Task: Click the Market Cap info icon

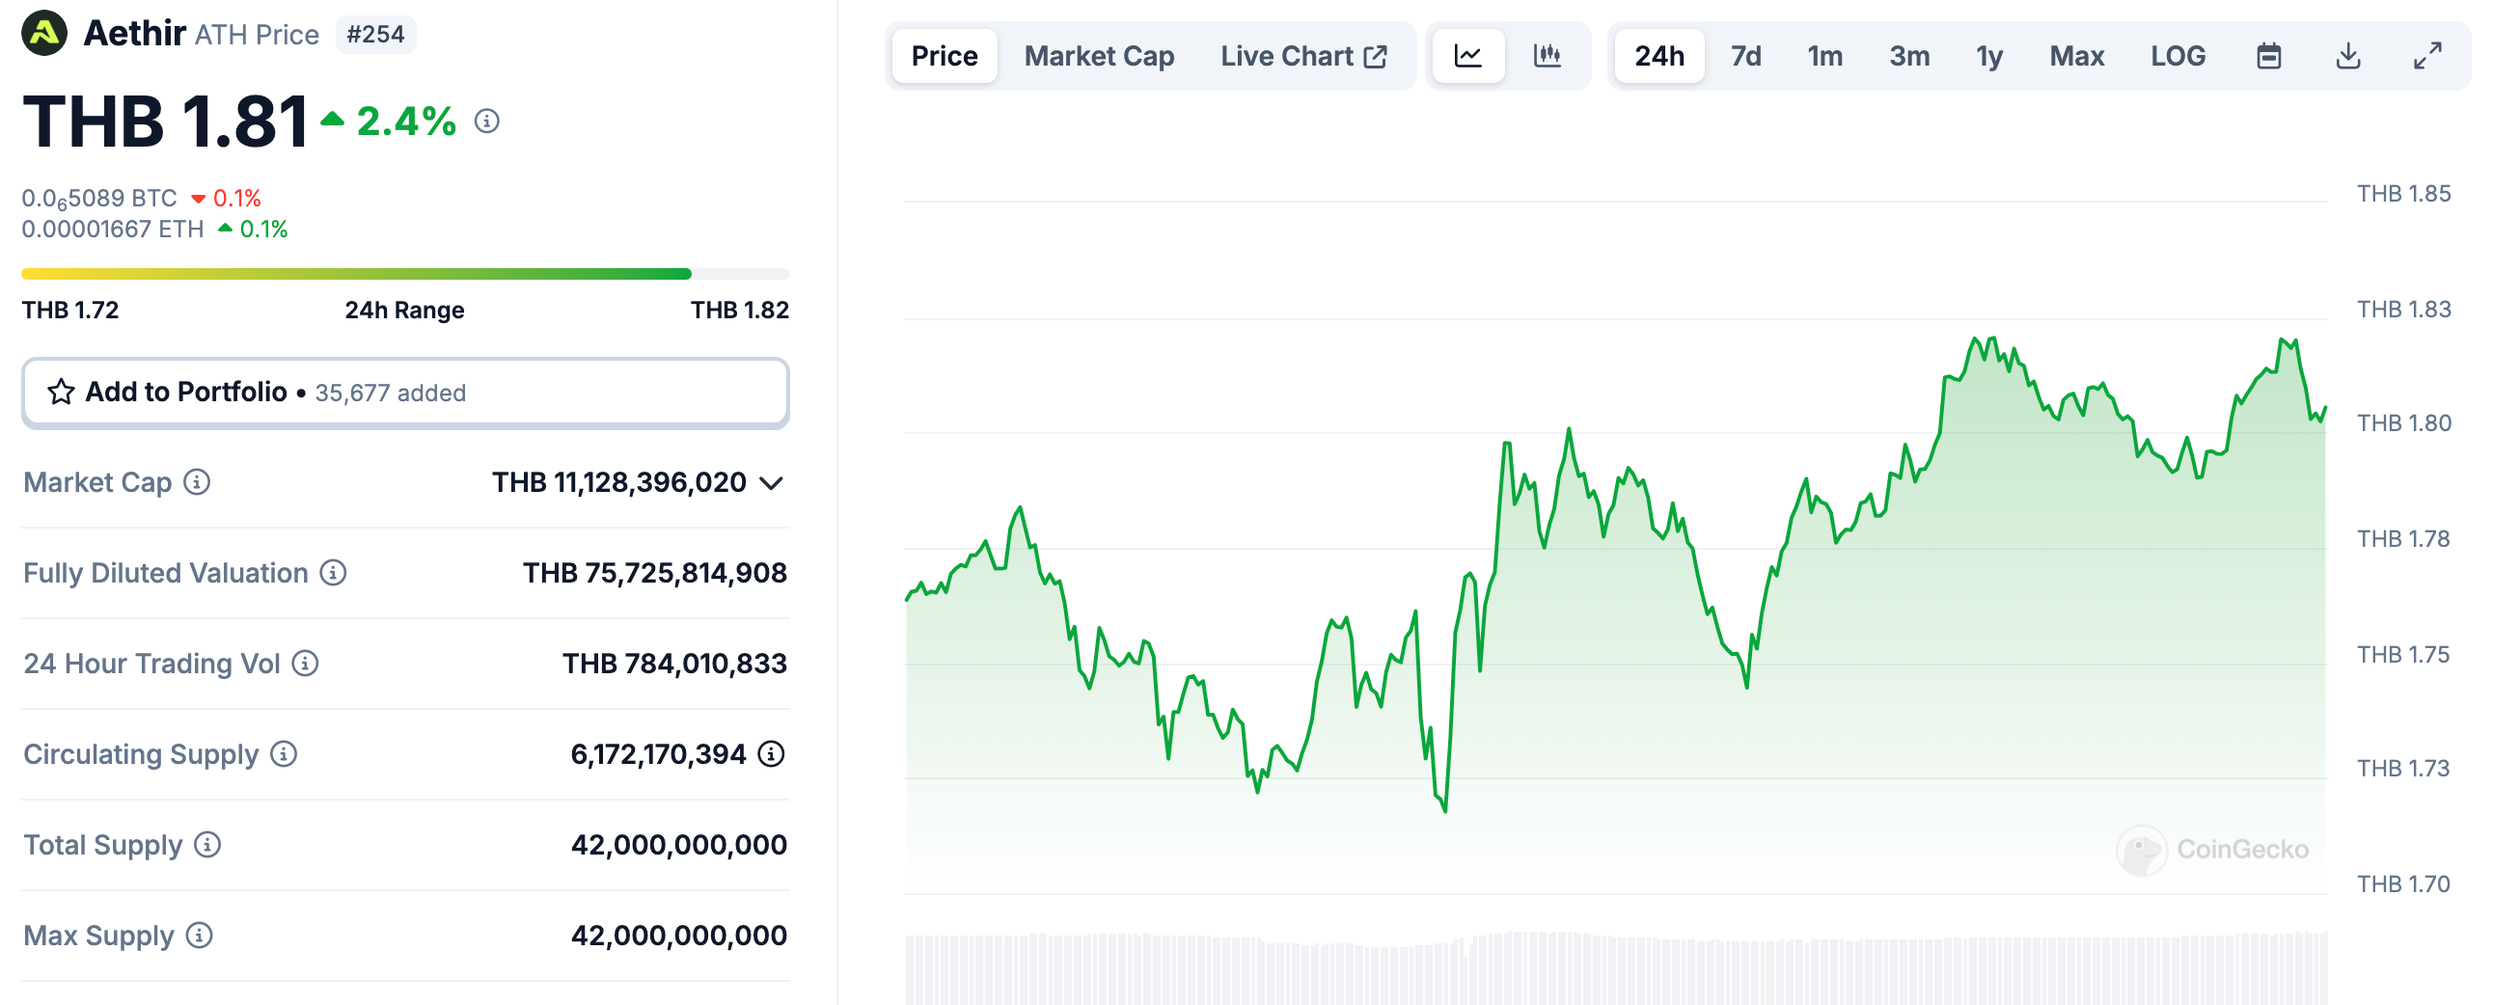Action: [198, 481]
